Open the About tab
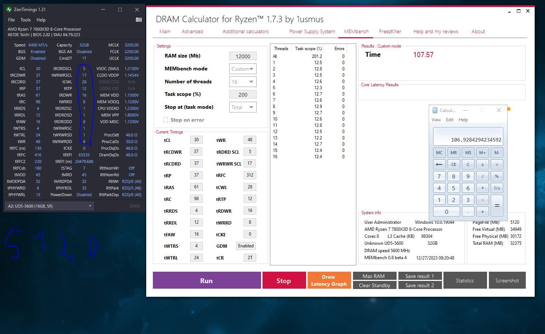Viewport: 545px width, 334px height. tap(478, 31)
